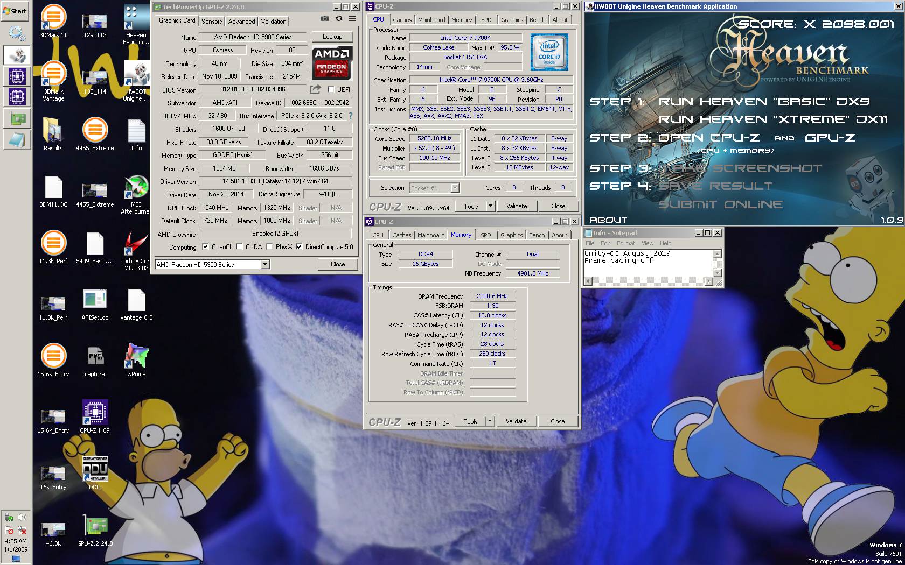
Task: Click ABOUT in HWBOT Heaven app
Action: click(608, 220)
